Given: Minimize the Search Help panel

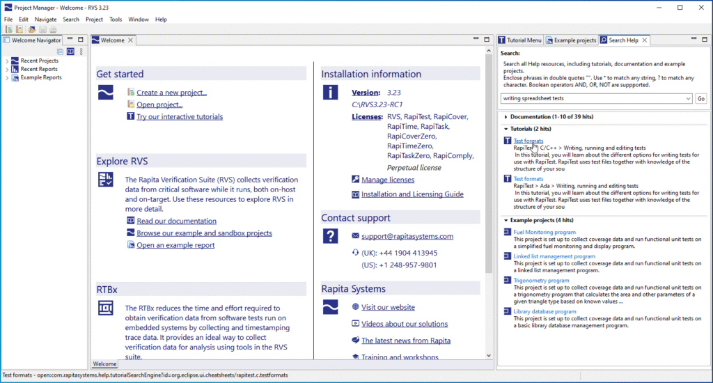Looking at the screenshot, I should point(694,39).
